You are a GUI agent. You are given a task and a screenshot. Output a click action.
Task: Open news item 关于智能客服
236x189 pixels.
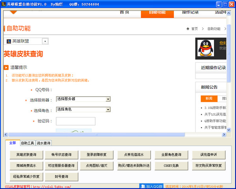click(x=216, y=127)
